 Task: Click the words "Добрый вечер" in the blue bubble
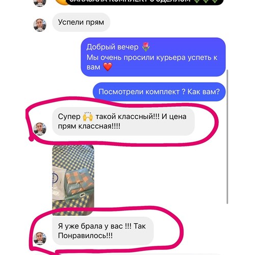[112, 47]
